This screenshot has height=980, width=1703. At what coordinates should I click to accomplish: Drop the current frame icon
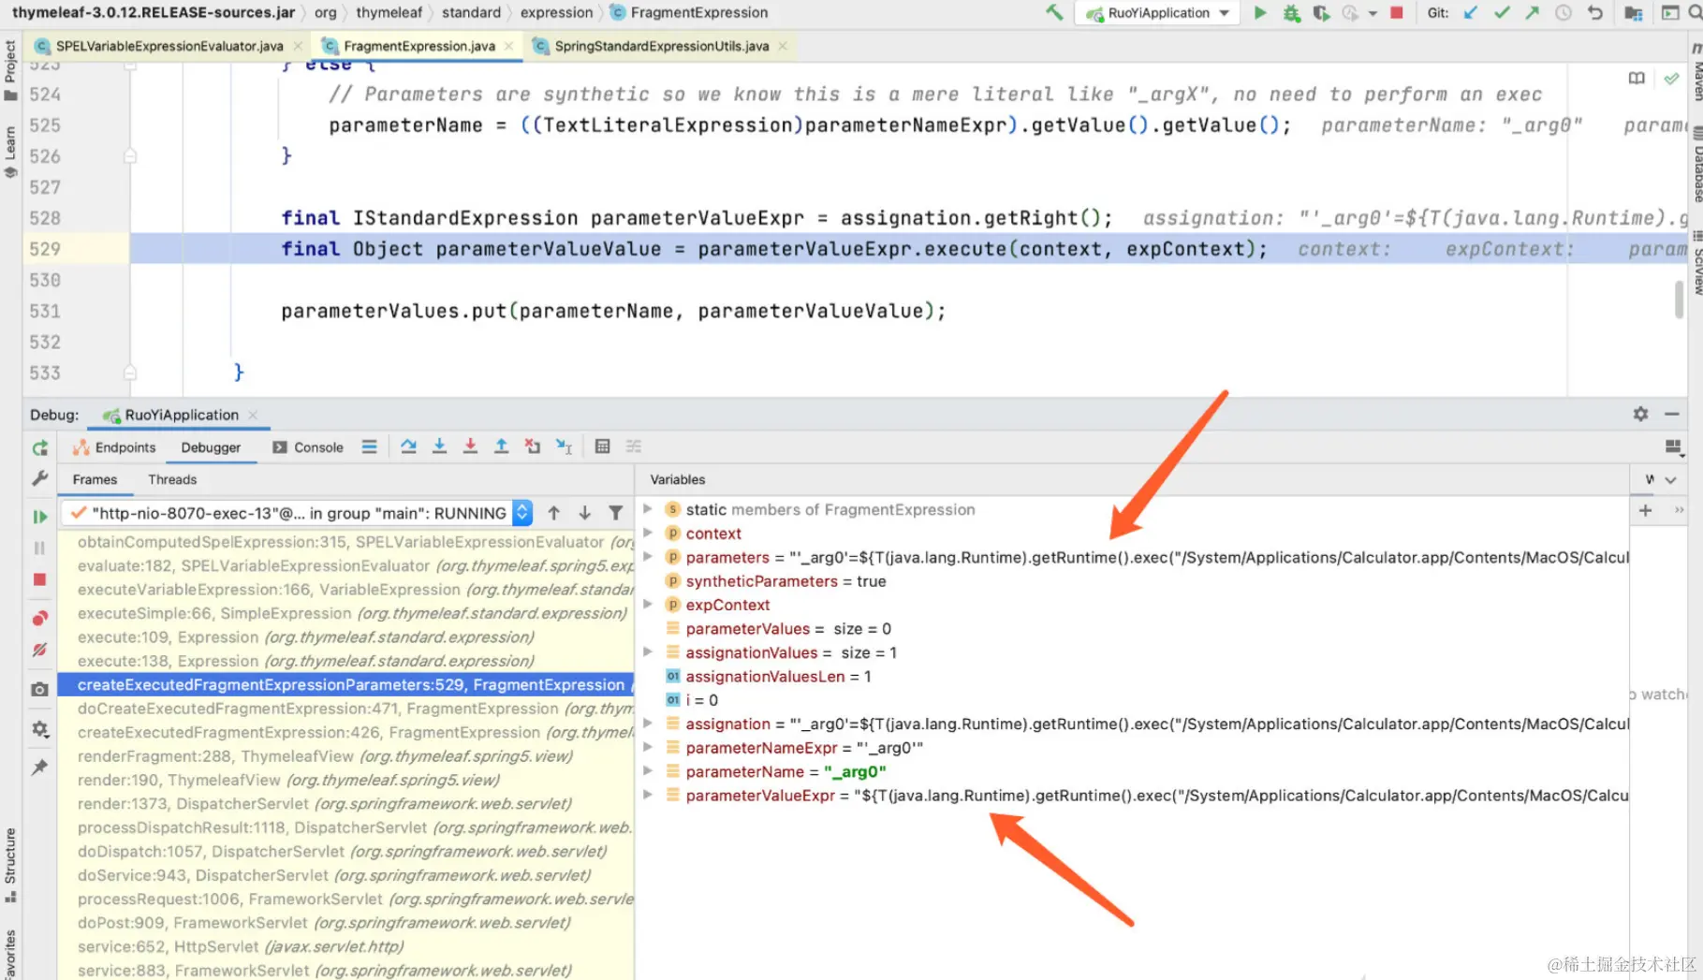pos(532,446)
